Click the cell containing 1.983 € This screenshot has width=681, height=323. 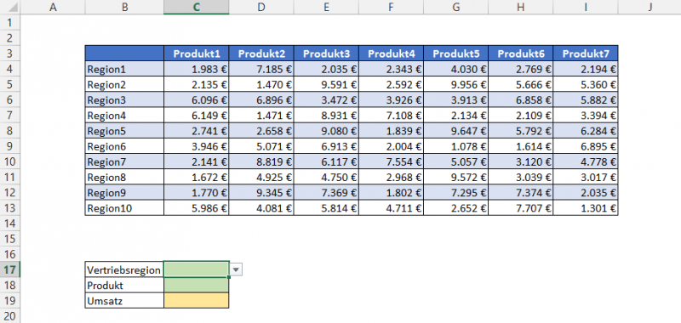(x=197, y=69)
